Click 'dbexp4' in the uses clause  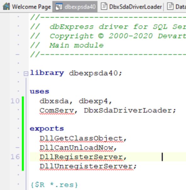pyautogui.click(x=93, y=101)
